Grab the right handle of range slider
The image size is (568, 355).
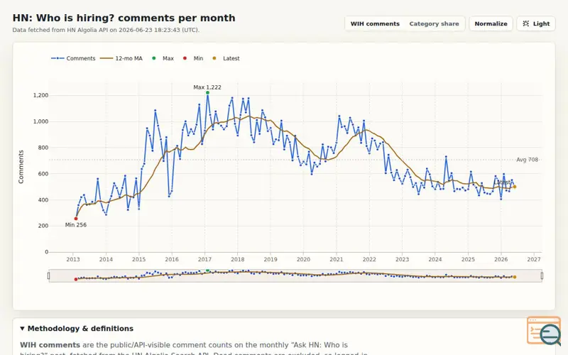542,276
